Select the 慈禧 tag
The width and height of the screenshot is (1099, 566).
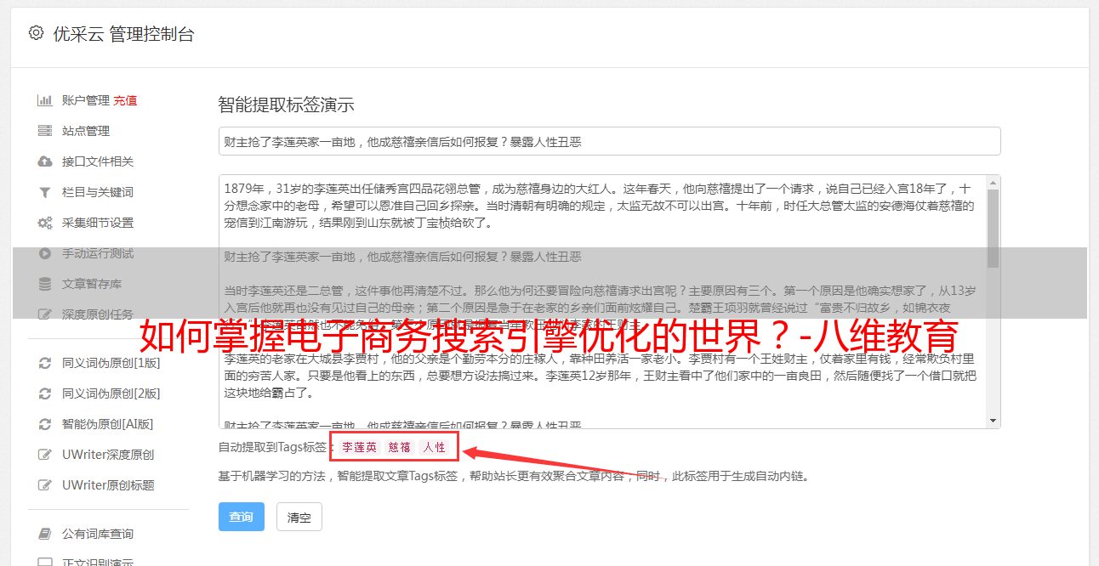400,447
